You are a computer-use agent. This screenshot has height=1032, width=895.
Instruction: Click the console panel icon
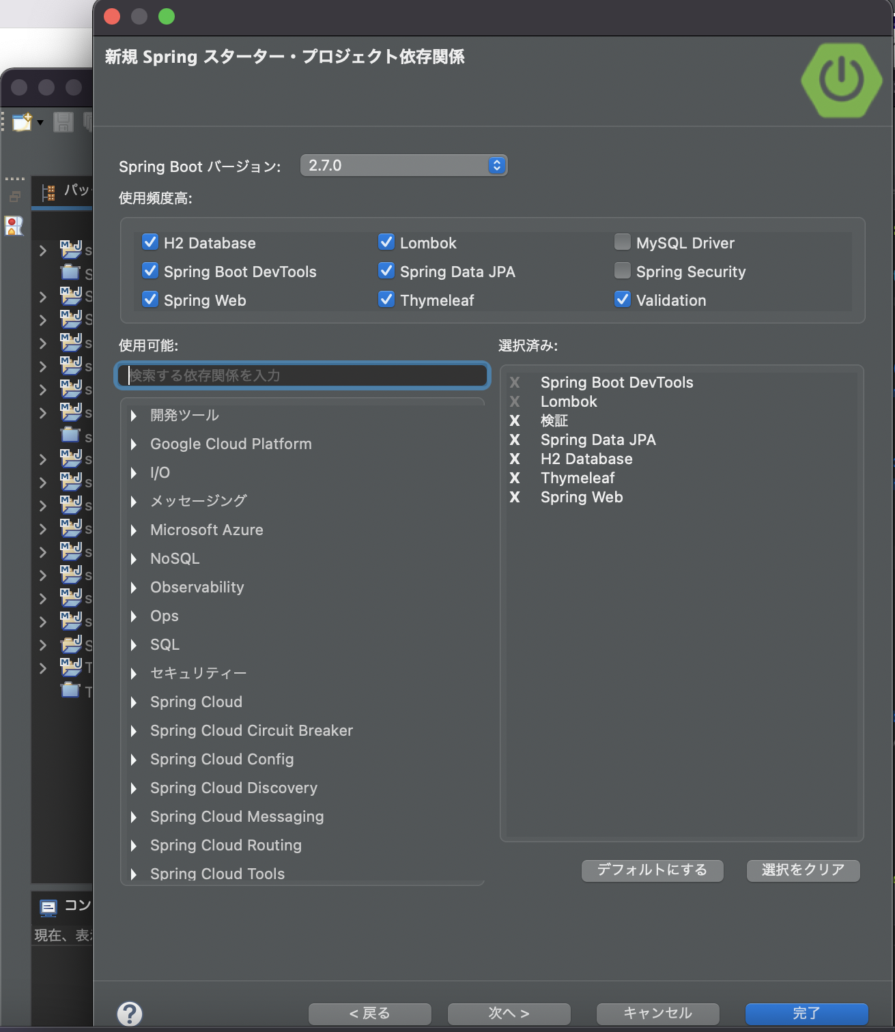(x=48, y=907)
